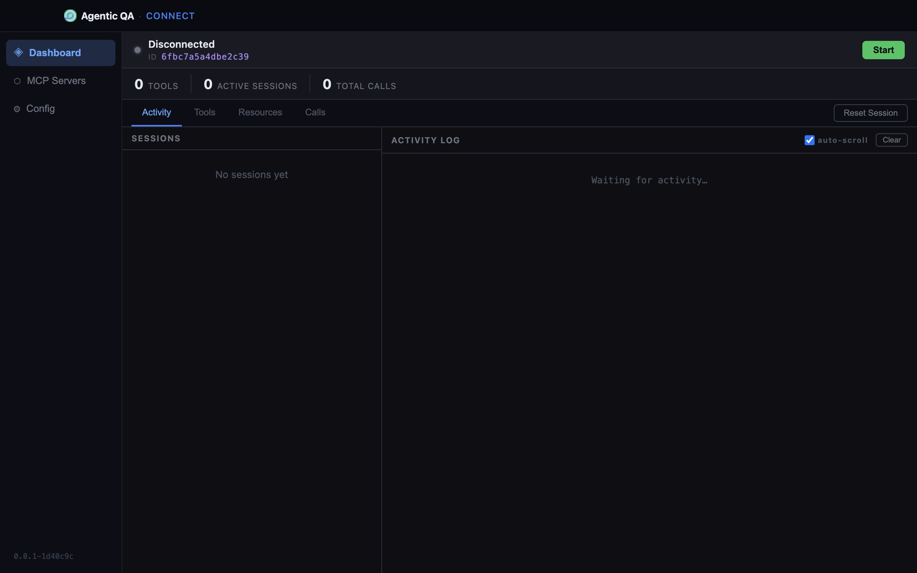Switch to the Activity tab

click(156, 112)
